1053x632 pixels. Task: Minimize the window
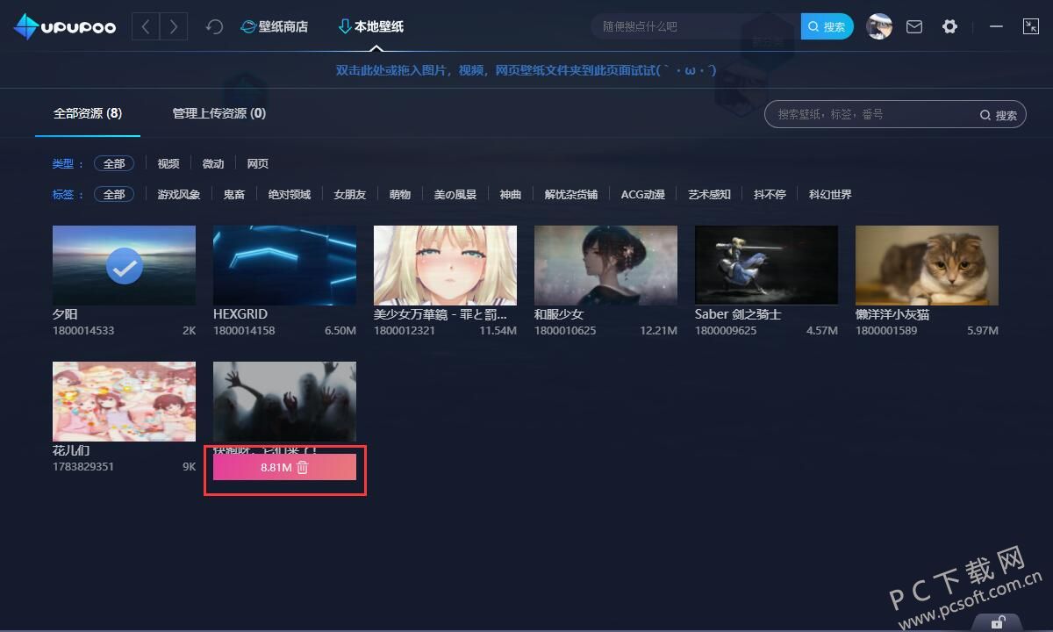tap(996, 27)
